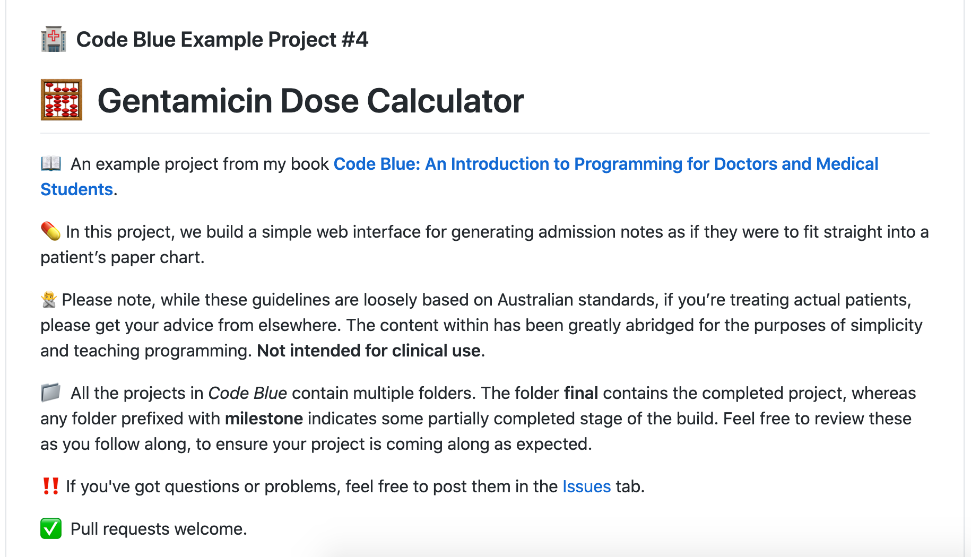Click the 'Students' link continuation text
Image resolution: width=971 pixels, height=557 pixels.
[x=77, y=189]
